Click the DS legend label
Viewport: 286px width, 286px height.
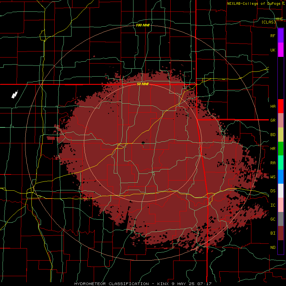click(x=273, y=191)
